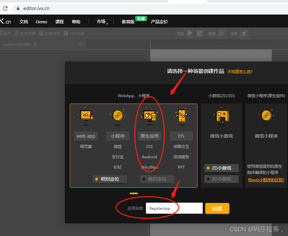Click the 微信小游戏 label

[x=222, y=136]
